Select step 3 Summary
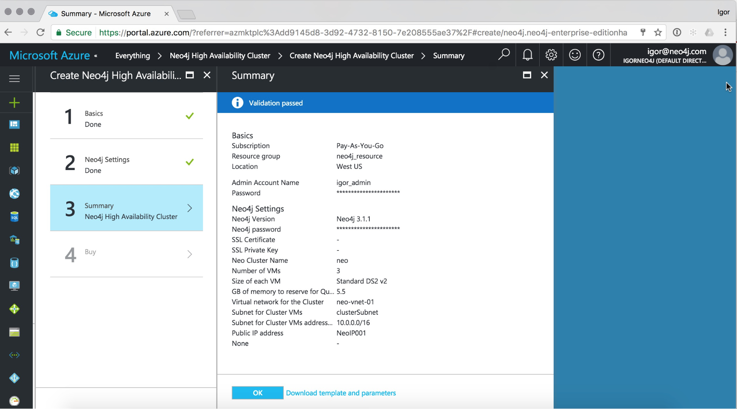The height and width of the screenshot is (409, 737). (126, 208)
